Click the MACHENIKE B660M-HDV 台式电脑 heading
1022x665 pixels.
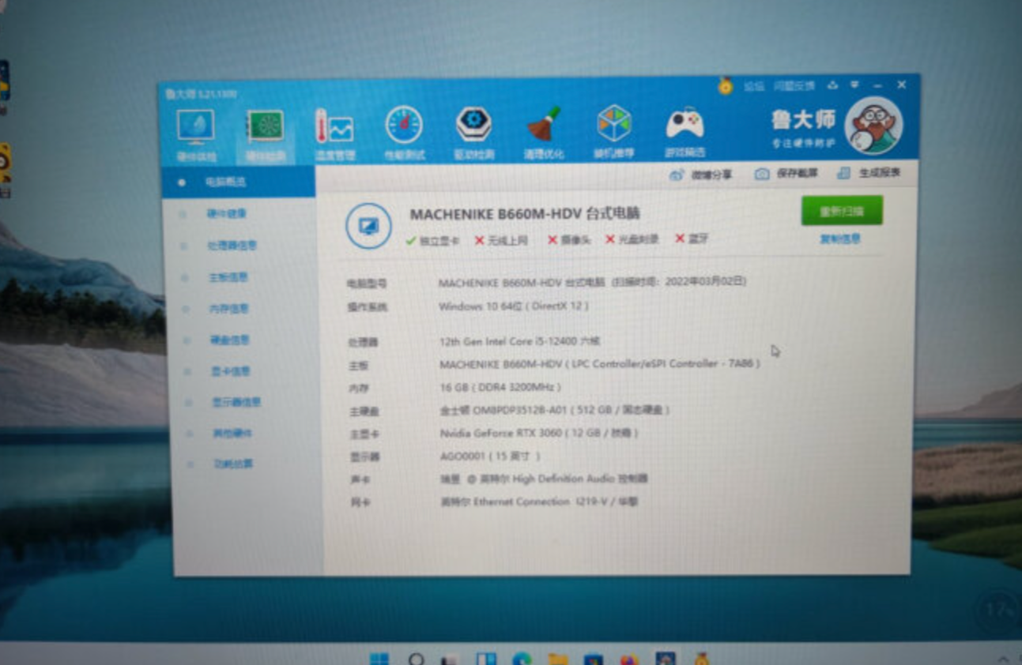(x=525, y=214)
